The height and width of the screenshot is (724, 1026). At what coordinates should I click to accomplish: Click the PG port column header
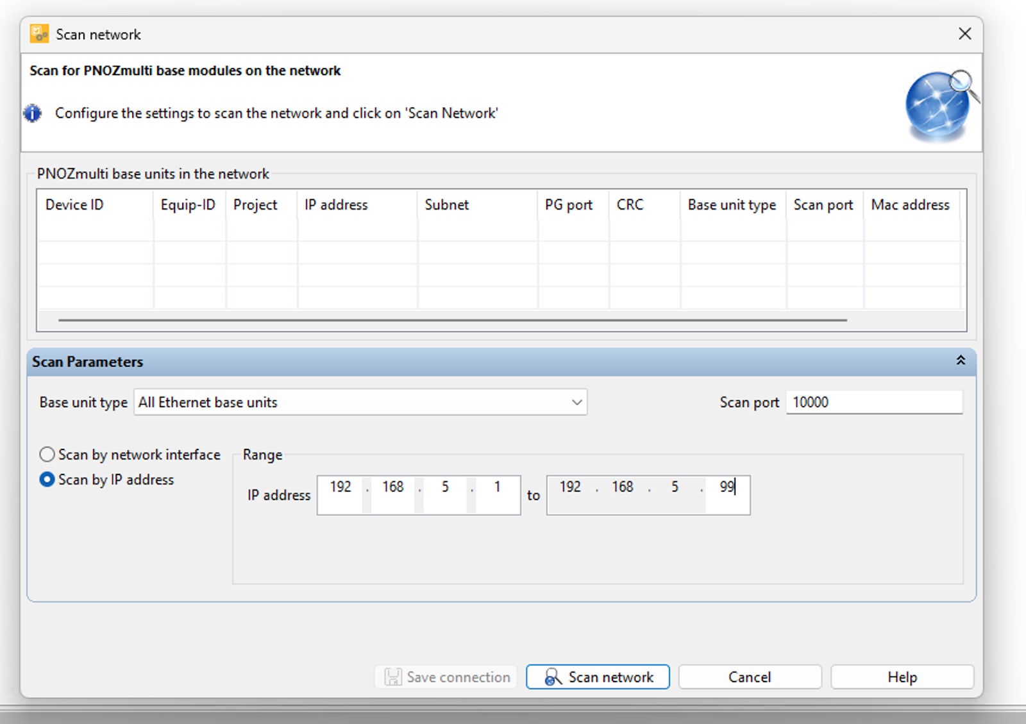573,205
